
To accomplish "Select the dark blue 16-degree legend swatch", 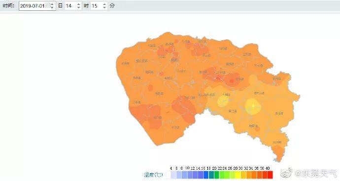I will 206,175.
